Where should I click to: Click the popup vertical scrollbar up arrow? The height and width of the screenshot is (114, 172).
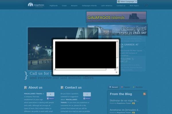click(117, 41)
